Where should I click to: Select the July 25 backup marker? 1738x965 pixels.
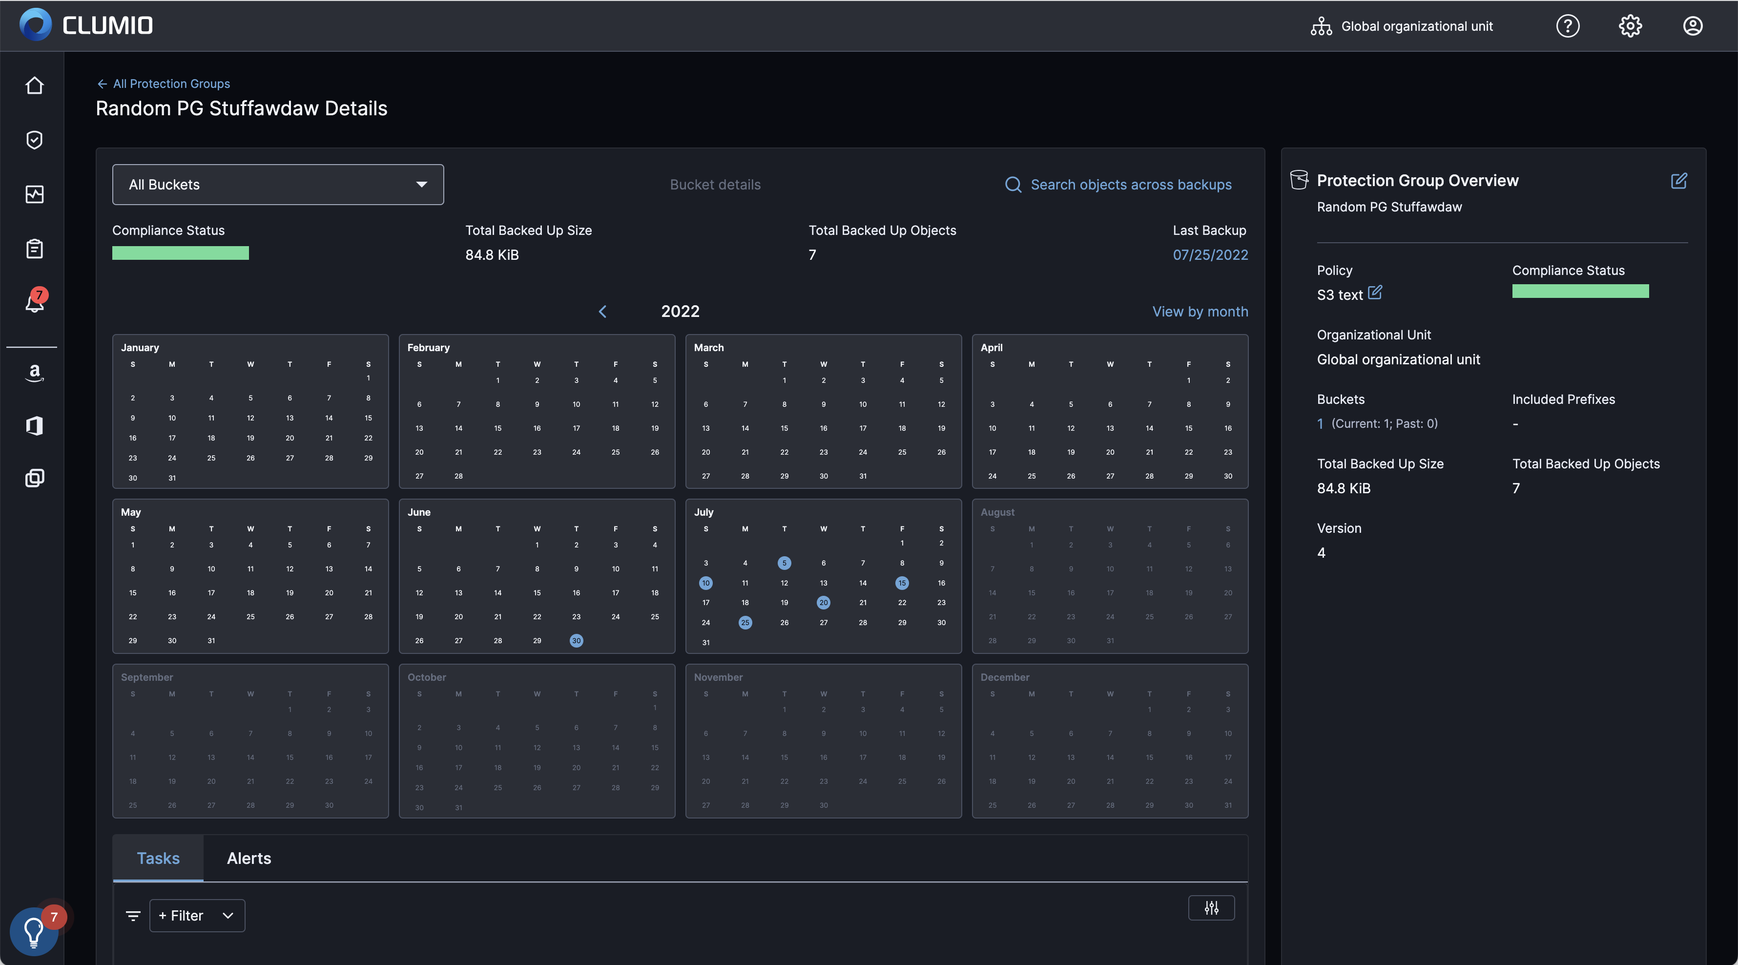[x=745, y=623]
